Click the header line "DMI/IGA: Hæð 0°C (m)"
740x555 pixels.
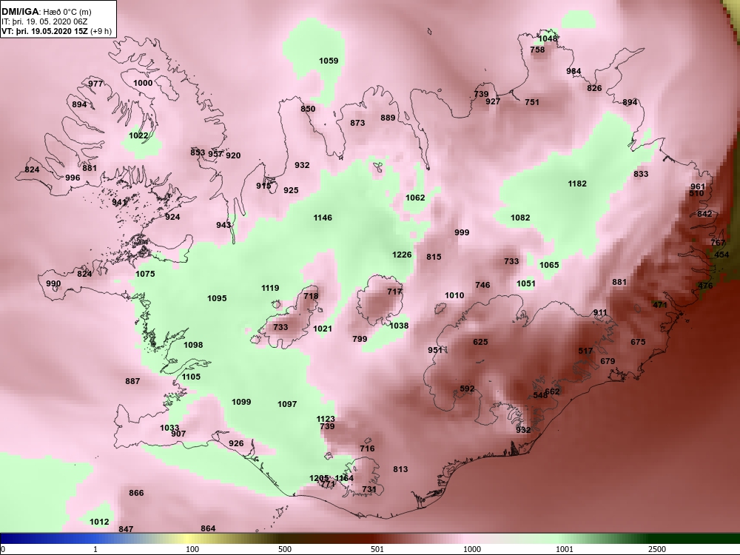(x=46, y=12)
